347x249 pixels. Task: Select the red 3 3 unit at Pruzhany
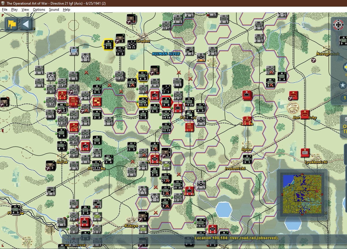tap(155, 159)
